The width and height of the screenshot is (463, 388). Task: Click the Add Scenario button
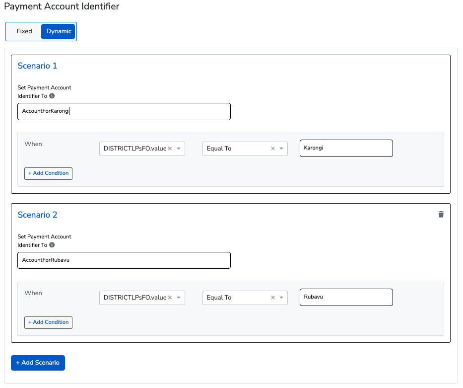pos(38,363)
